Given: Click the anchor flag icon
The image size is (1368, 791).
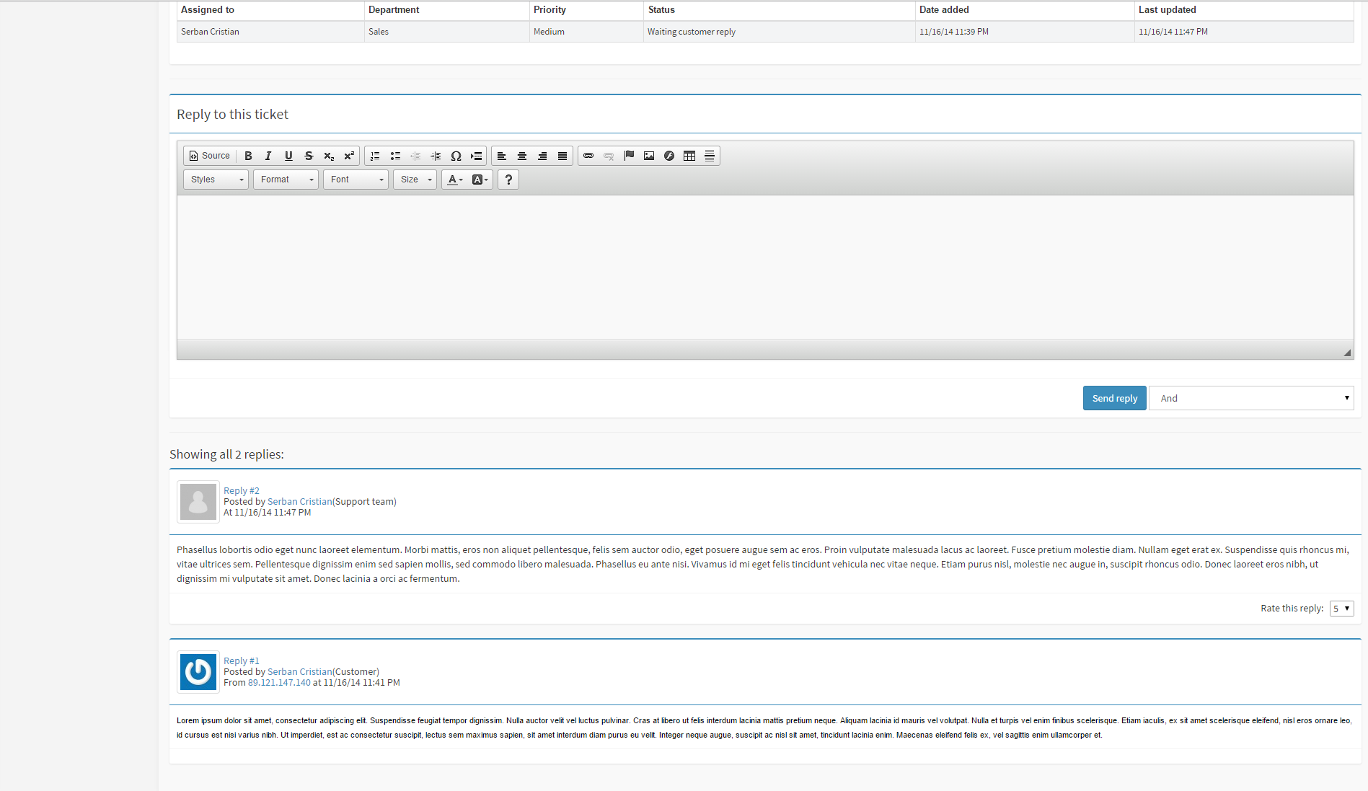Looking at the screenshot, I should tap(629, 156).
